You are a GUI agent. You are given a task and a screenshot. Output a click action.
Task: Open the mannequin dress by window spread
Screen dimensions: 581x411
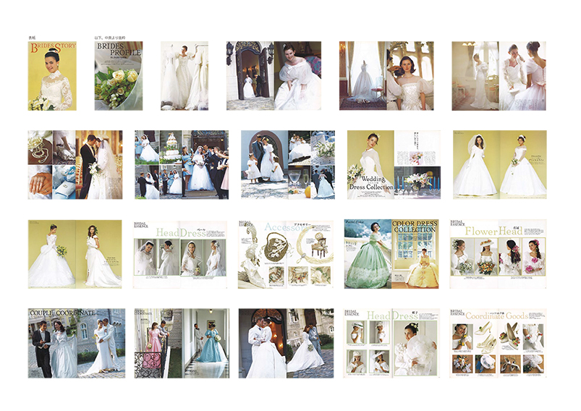point(386,76)
